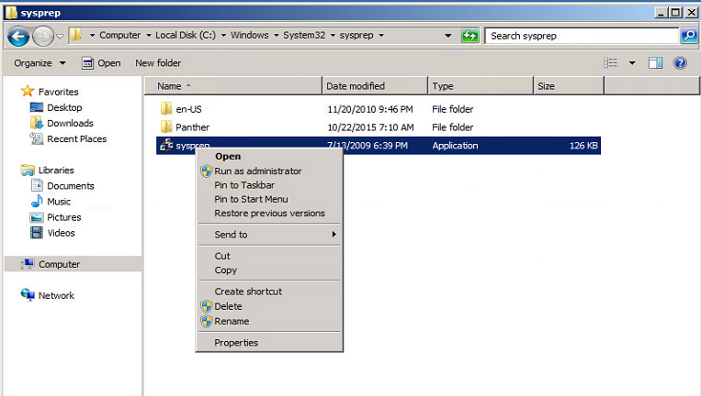Open recent pages dropdown beside Forward arrow

coord(60,36)
